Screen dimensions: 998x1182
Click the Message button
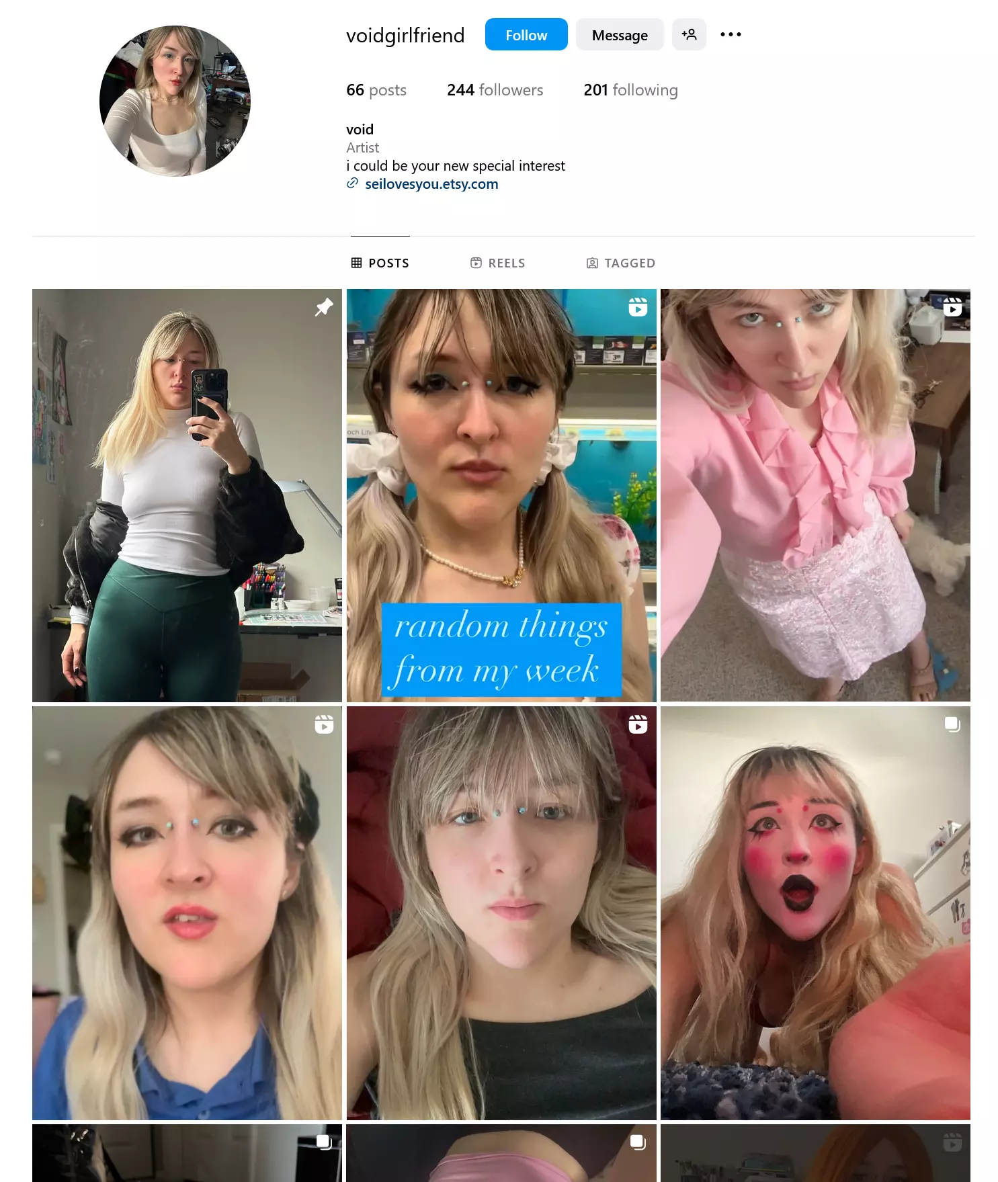coord(620,34)
